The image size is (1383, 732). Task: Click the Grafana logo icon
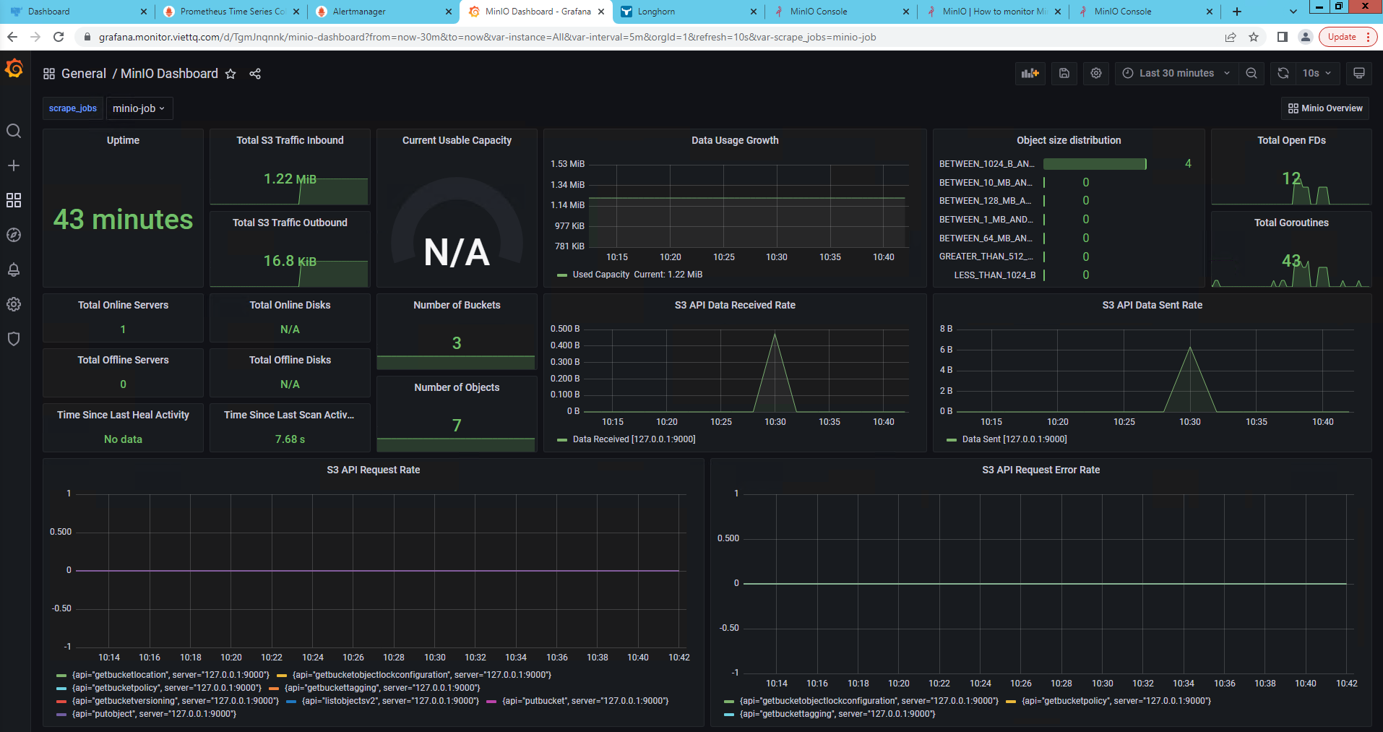click(14, 68)
